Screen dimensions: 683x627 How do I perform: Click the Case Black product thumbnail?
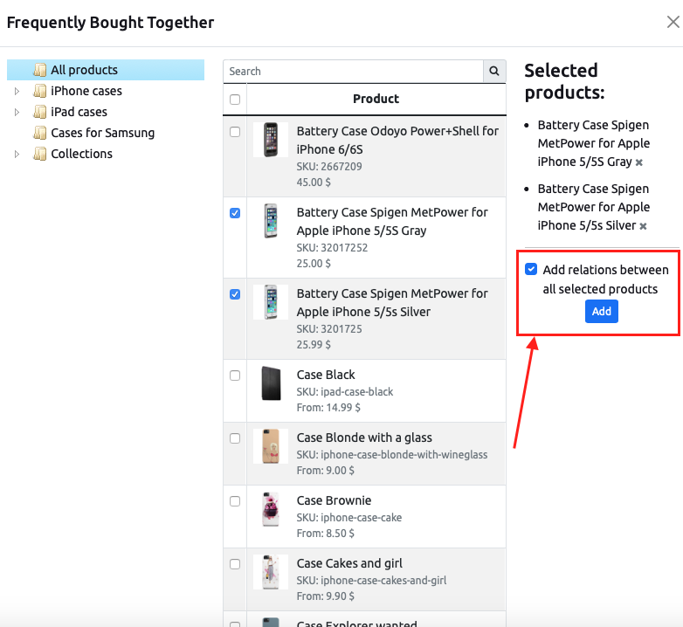click(x=271, y=383)
